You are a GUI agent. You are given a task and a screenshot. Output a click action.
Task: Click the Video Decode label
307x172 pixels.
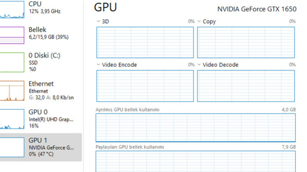[221, 65]
